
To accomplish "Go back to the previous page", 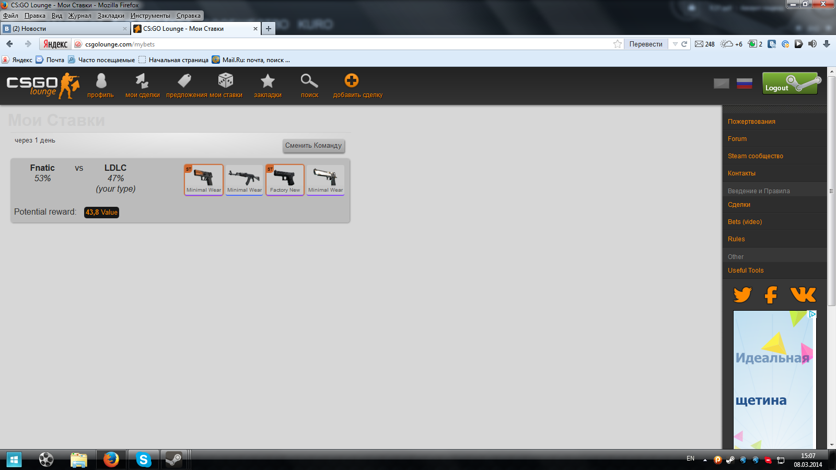I will click(9, 44).
